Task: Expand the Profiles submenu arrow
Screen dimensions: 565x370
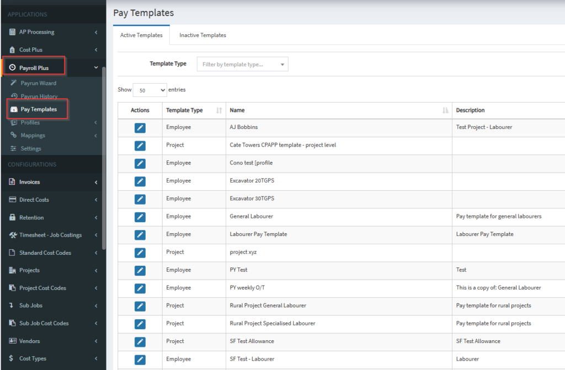Action: click(x=96, y=122)
